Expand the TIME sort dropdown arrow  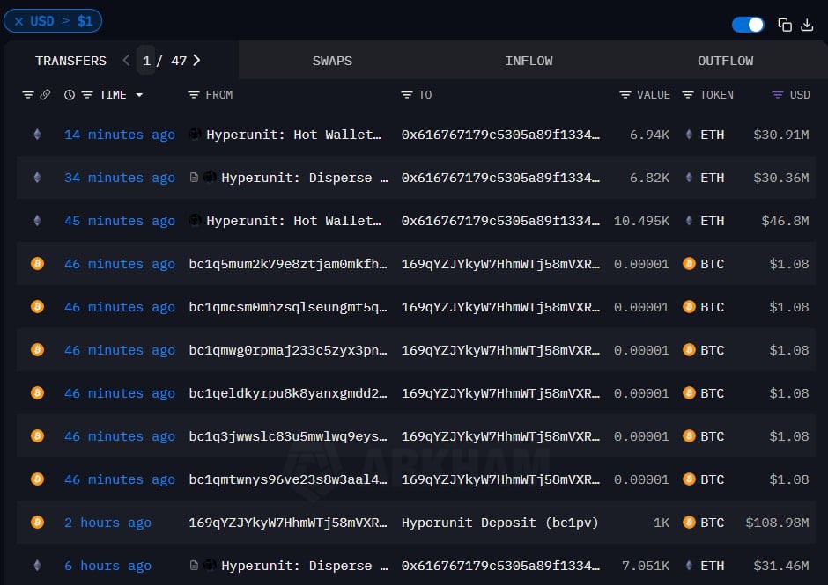[x=139, y=95]
